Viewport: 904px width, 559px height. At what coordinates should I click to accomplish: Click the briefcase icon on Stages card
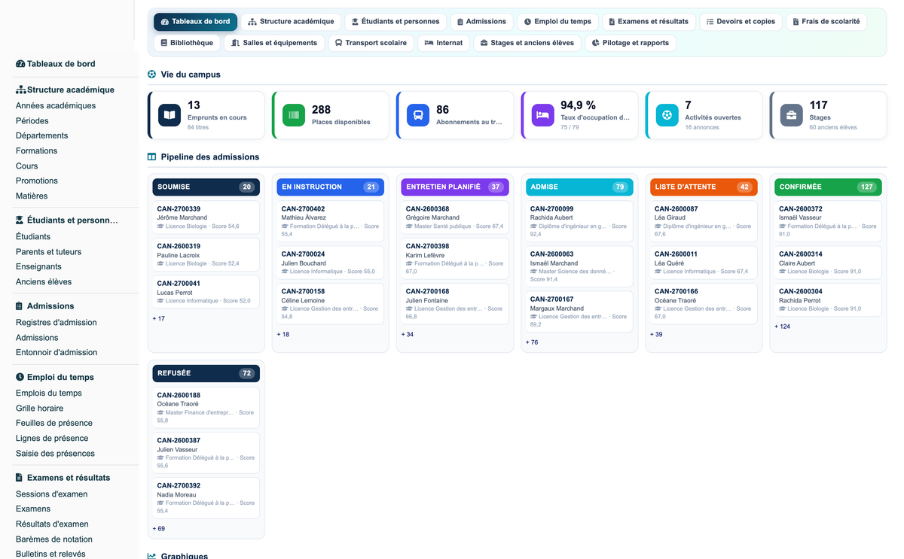pos(791,115)
